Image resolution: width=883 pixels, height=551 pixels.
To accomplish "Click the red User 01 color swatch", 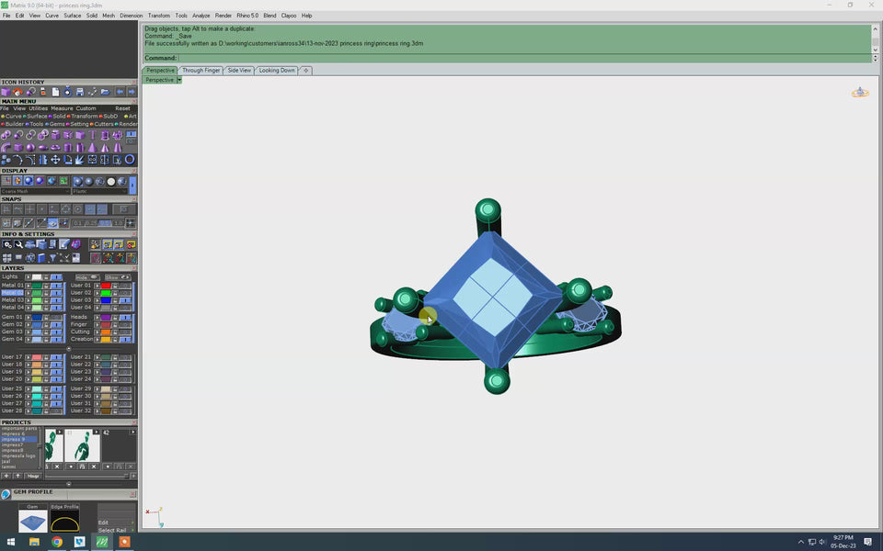I will coord(106,286).
